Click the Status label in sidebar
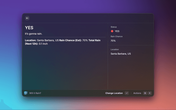The image size is (176, 110). click(x=114, y=27)
